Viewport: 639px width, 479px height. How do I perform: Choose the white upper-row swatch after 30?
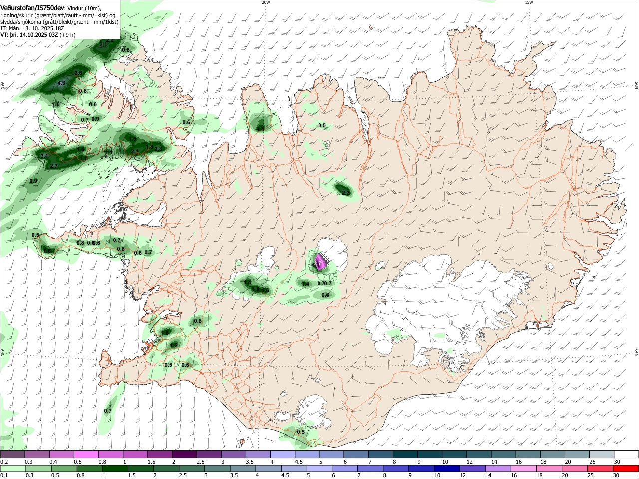click(x=626, y=454)
